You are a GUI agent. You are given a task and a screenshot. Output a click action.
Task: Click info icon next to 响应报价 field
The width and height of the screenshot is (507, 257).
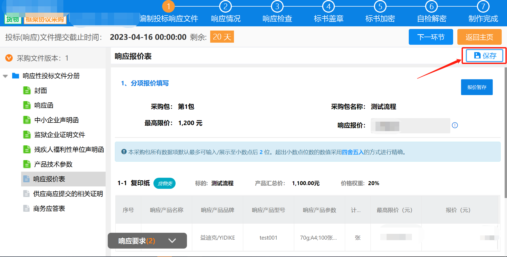click(x=455, y=125)
